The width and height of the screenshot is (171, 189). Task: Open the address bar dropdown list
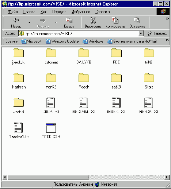click(x=141, y=33)
